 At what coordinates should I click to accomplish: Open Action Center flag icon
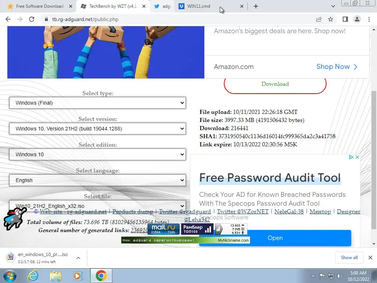[322, 276]
